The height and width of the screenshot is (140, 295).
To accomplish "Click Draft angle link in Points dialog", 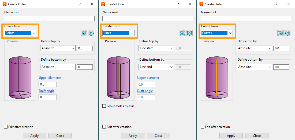I will [x=47, y=91].
